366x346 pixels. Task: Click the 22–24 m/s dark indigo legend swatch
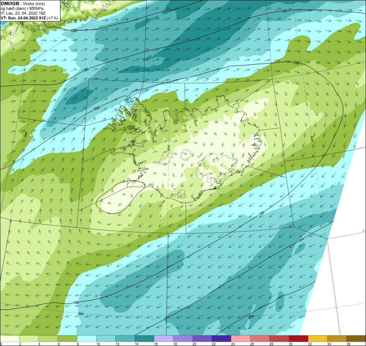(221, 339)
